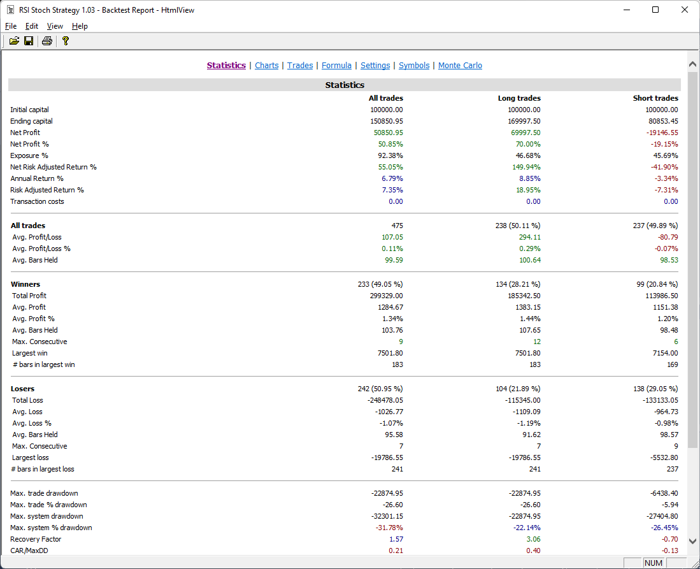The width and height of the screenshot is (700, 569).
Task: Minimize the Backtest Report window
Action: point(627,10)
